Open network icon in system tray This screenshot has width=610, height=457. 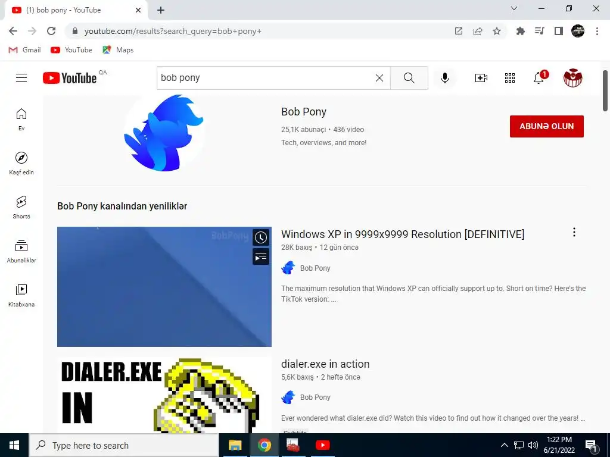coord(519,445)
